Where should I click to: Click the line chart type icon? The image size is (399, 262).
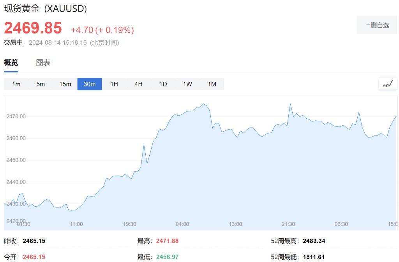[x=387, y=84]
